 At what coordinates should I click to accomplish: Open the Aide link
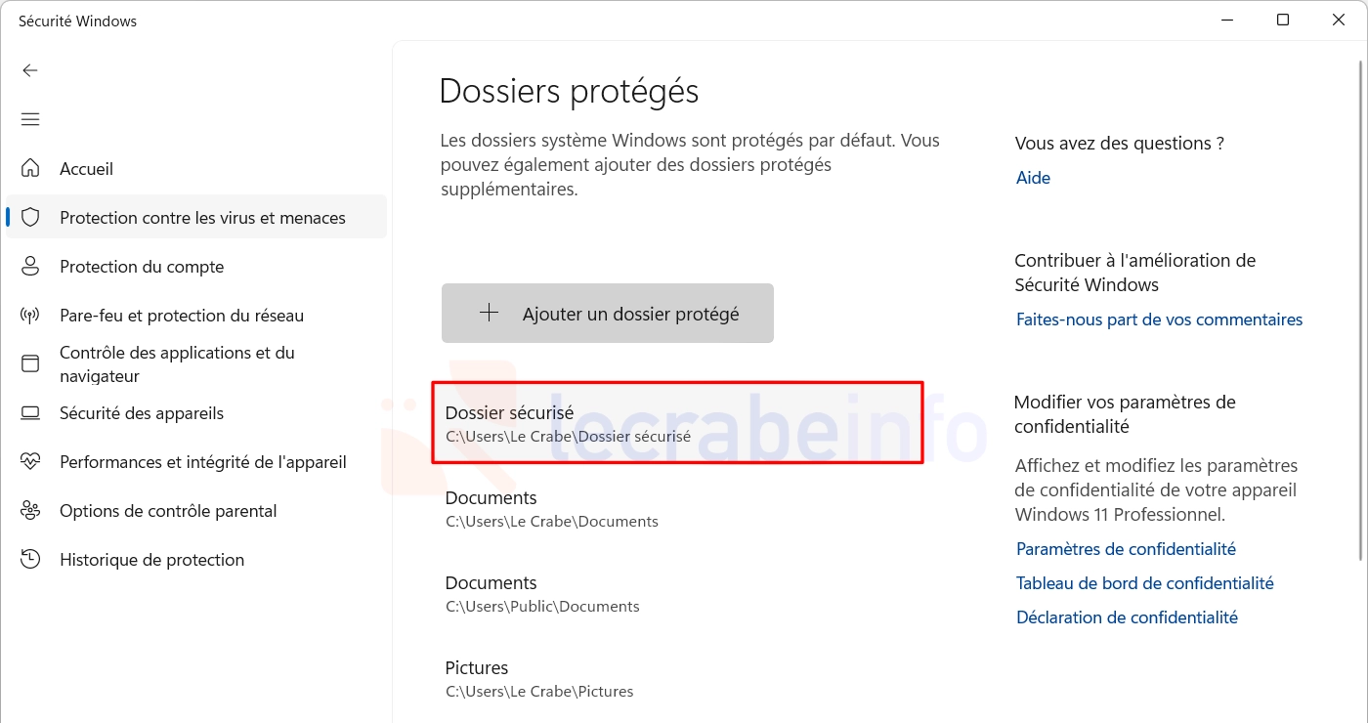[x=1033, y=178]
